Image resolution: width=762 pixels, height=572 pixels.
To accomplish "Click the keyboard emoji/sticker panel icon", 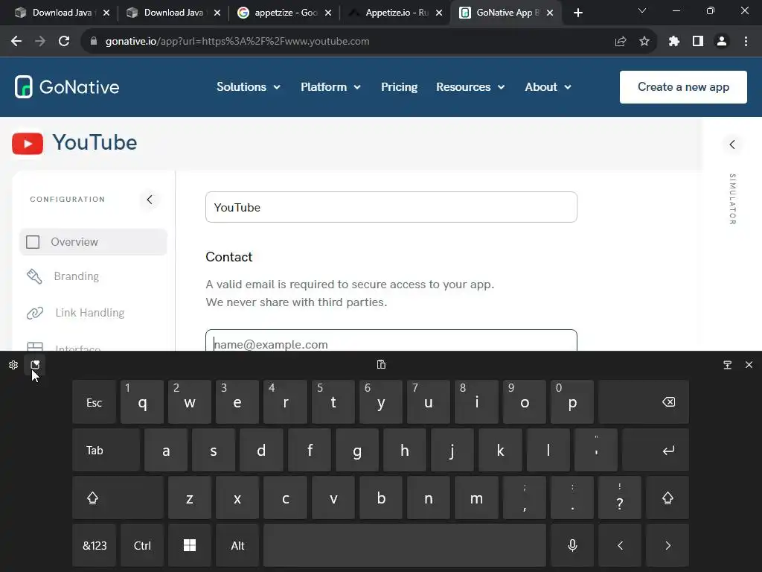I will 35,365.
